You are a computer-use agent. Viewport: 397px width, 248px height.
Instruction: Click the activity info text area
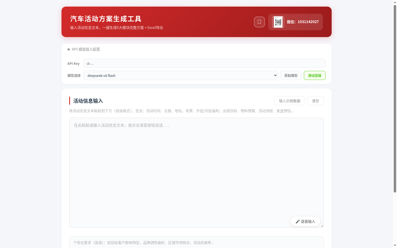pyautogui.click(x=196, y=172)
